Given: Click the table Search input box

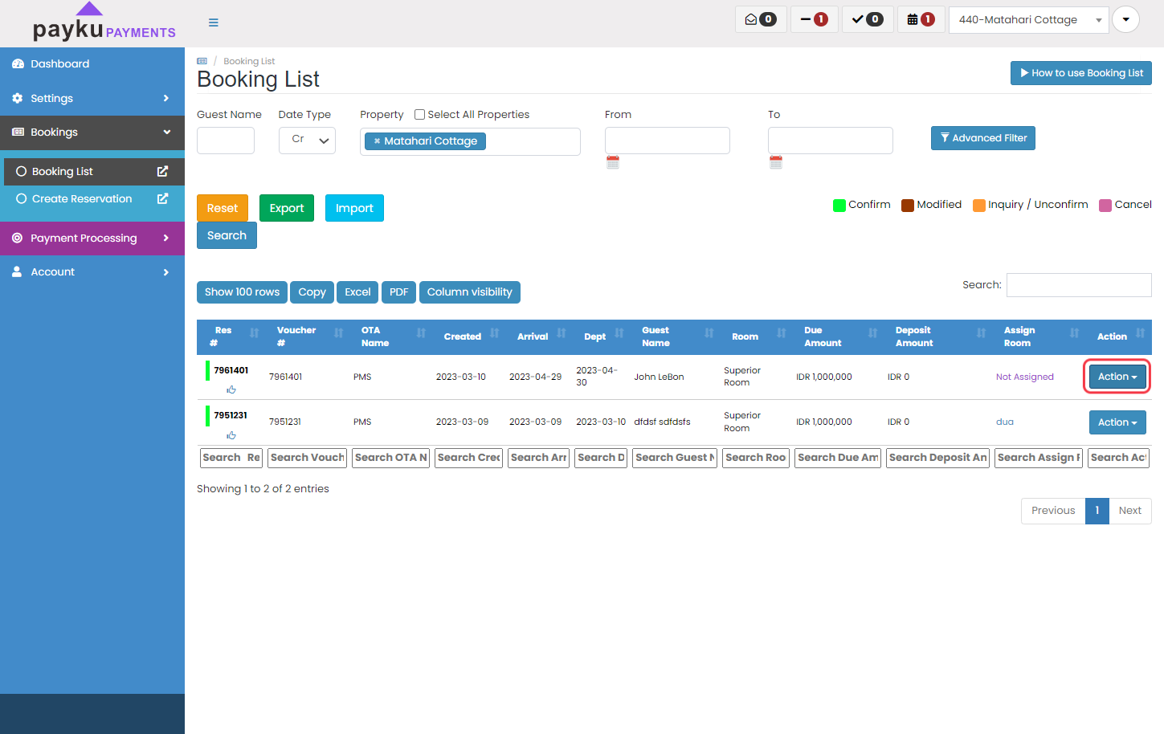Looking at the screenshot, I should point(1079,285).
